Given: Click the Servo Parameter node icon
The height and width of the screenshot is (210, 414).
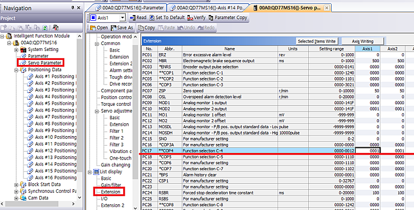Looking at the screenshot, I should coord(23,63).
